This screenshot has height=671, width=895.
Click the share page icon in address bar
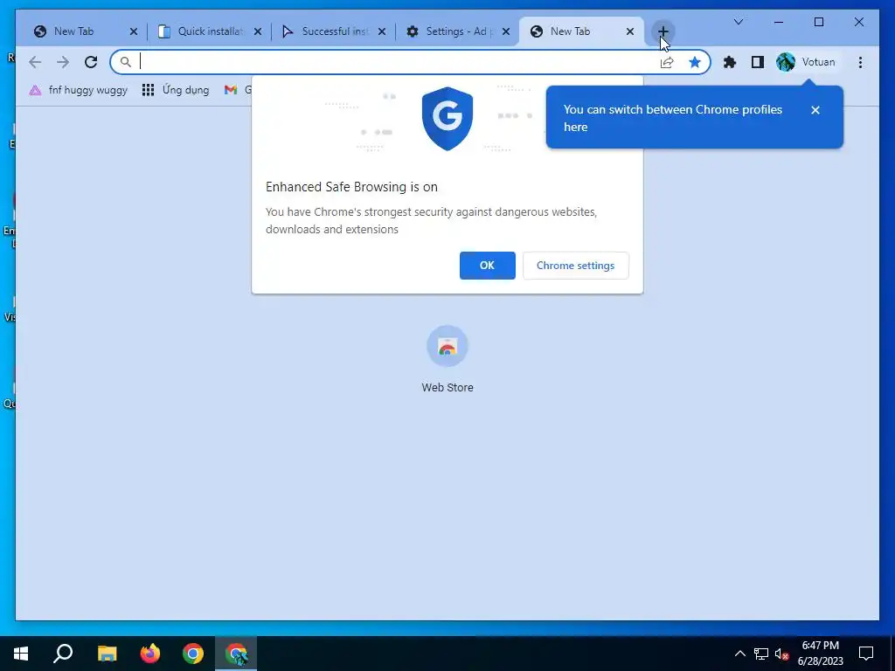tap(667, 62)
